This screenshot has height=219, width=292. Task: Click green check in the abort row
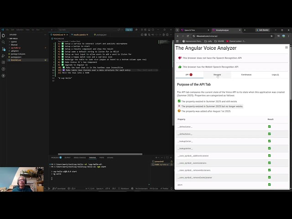pos(269,184)
